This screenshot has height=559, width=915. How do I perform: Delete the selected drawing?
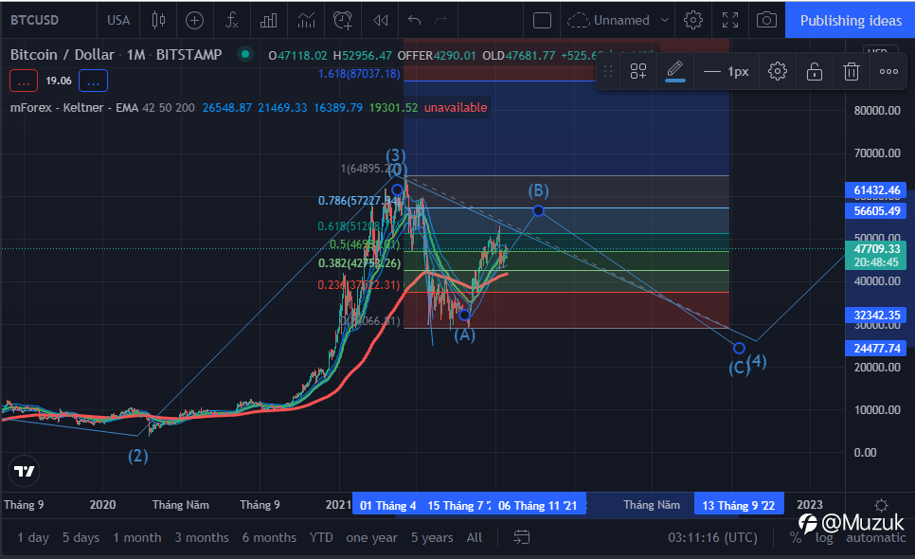coord(852,71)
